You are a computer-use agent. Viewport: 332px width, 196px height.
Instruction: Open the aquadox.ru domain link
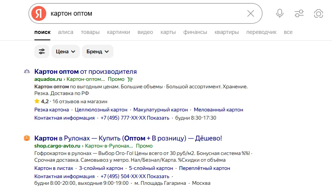[x=48, y=79]
